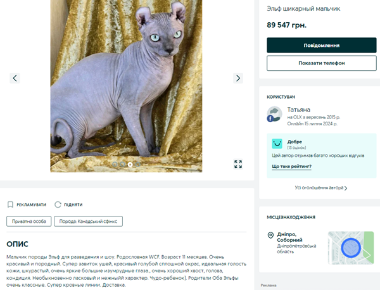The height and width of the screenshot is (290, 380).
Task: Select the fourth carousel dot
Action: pos(137,164)
